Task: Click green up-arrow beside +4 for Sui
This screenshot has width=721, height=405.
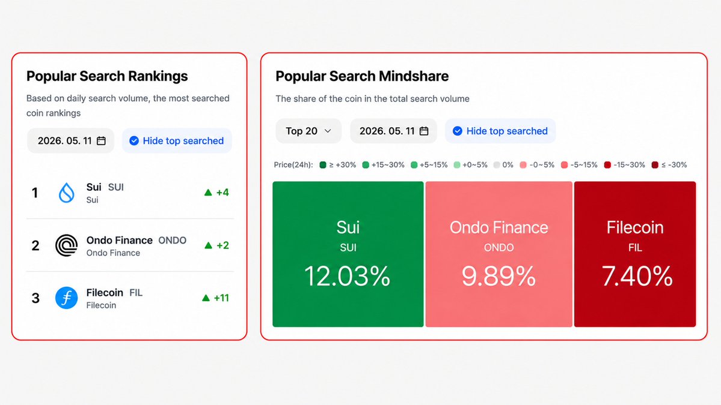Action: 208,193
